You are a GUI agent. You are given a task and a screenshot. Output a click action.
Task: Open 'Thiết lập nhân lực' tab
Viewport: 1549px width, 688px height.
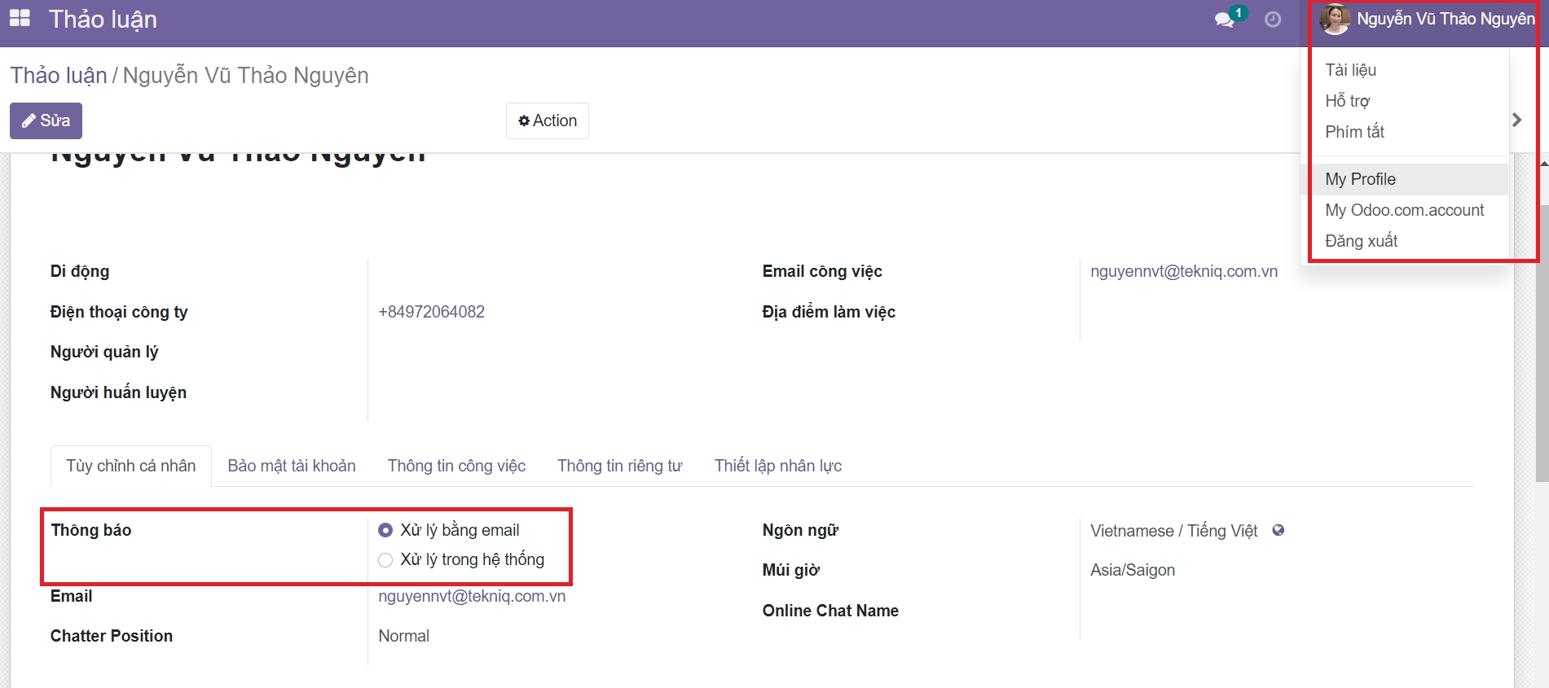(x=777, y=466)
